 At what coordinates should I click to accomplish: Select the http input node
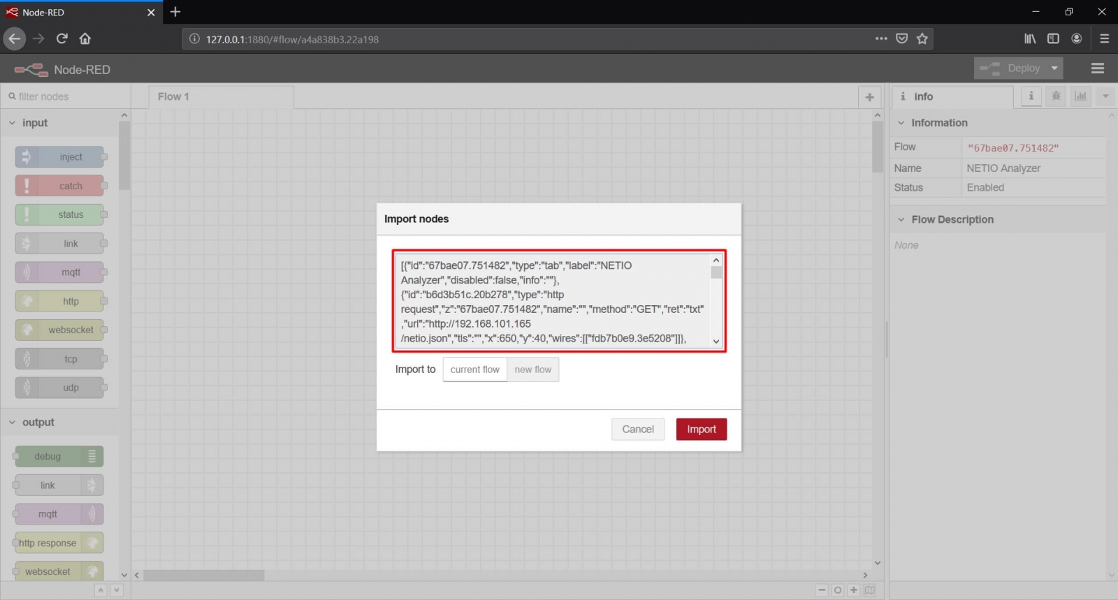(x=60, y=301)
